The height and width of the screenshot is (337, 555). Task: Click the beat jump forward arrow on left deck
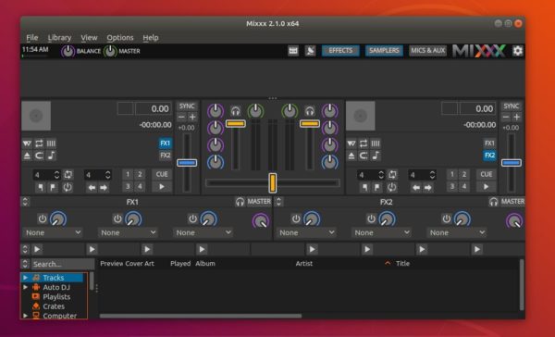104,187
